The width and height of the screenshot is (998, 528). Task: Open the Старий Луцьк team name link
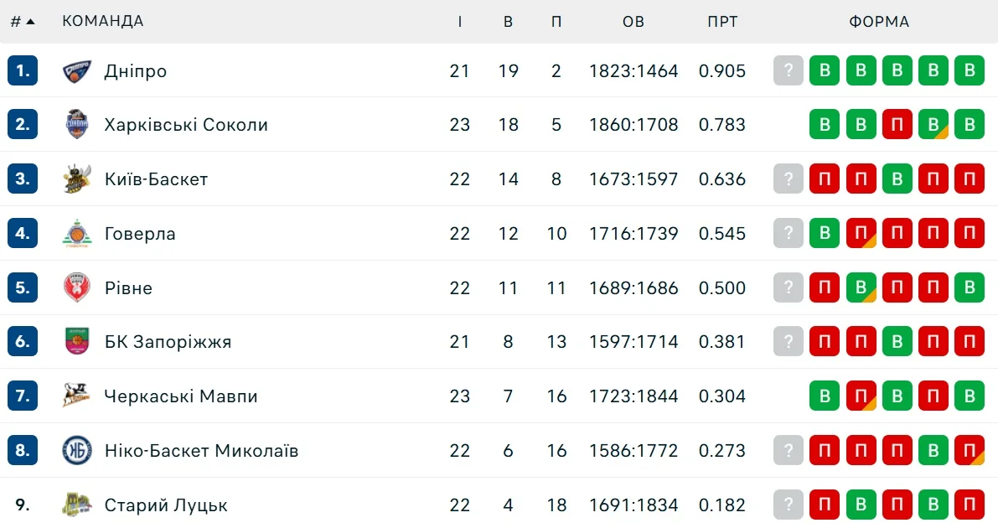pos(166,505)
